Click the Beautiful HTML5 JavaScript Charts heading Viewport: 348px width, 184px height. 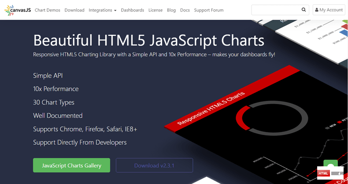(x=149, y=41)
